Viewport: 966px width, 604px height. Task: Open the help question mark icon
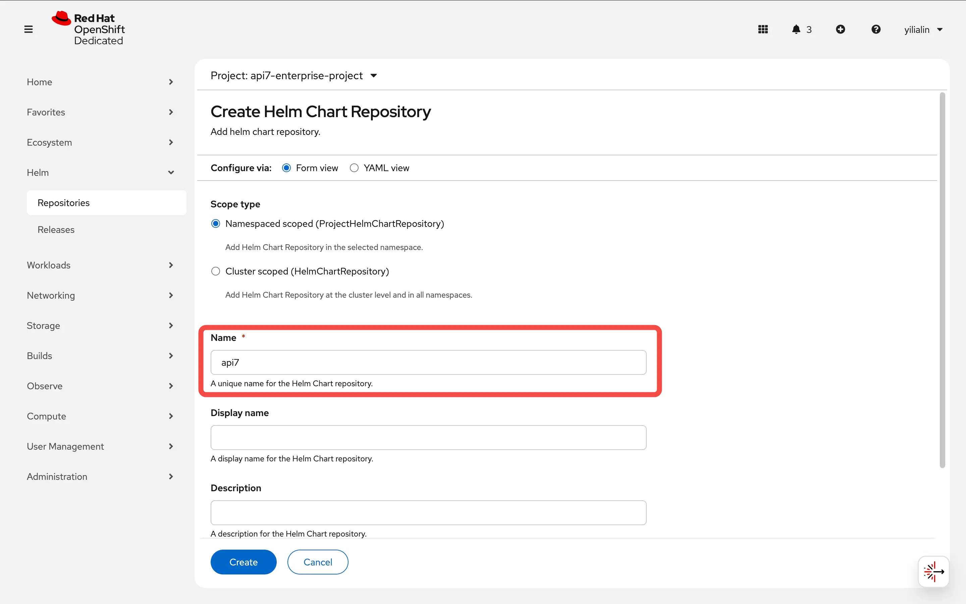[x=876, y=29]
